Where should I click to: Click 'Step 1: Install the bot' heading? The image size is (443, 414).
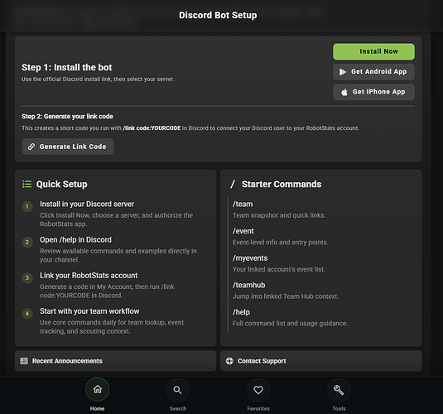coord(67,68)
